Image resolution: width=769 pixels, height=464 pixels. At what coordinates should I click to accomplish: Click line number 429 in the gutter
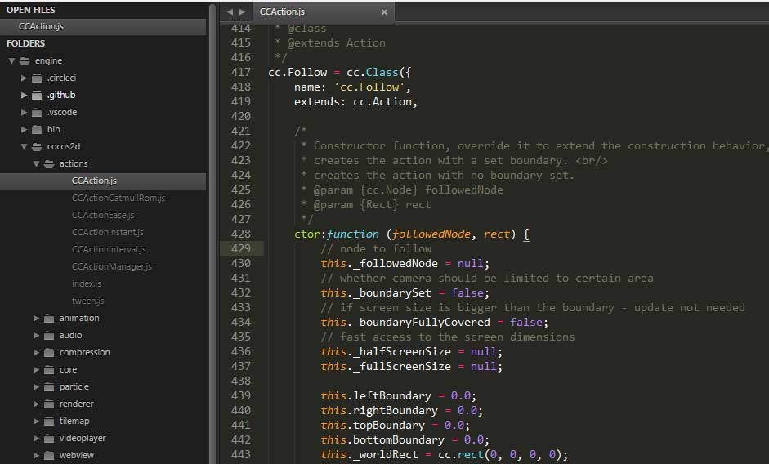[x=240, y=248]
